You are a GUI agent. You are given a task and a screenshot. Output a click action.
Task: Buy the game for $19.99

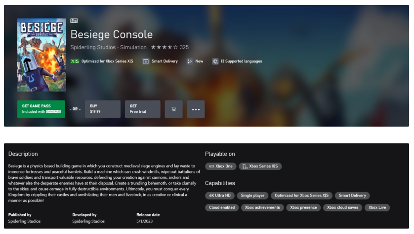[x=103, y=109]
